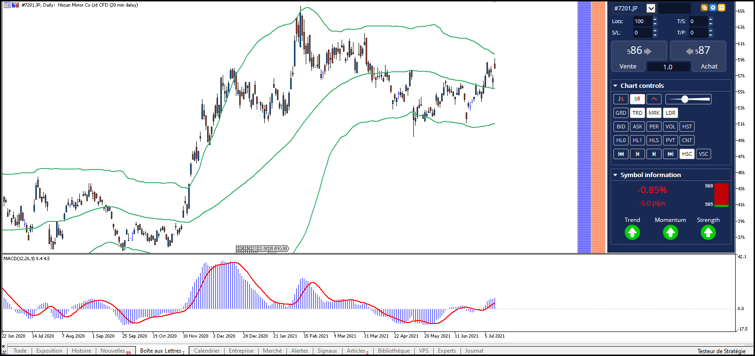Image resolution: width=755 pixels, height=356 pixels.
Task: Increase Lots value with up arrow
Action: pyautogui.click(x=655, y=19)
